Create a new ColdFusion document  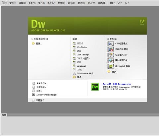[x=82, y=47]
